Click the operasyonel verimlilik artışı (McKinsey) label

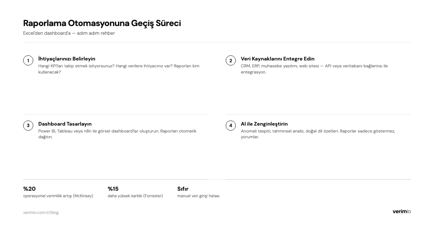pos(58,196)
